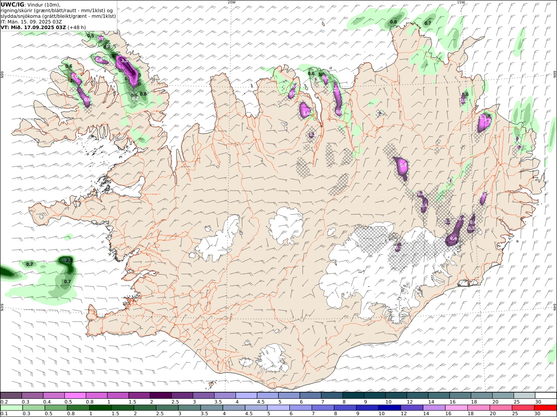
Task: Click the light green 0.1 rain legend swatch
Action: pyautogui.click(x=11, y=407)
